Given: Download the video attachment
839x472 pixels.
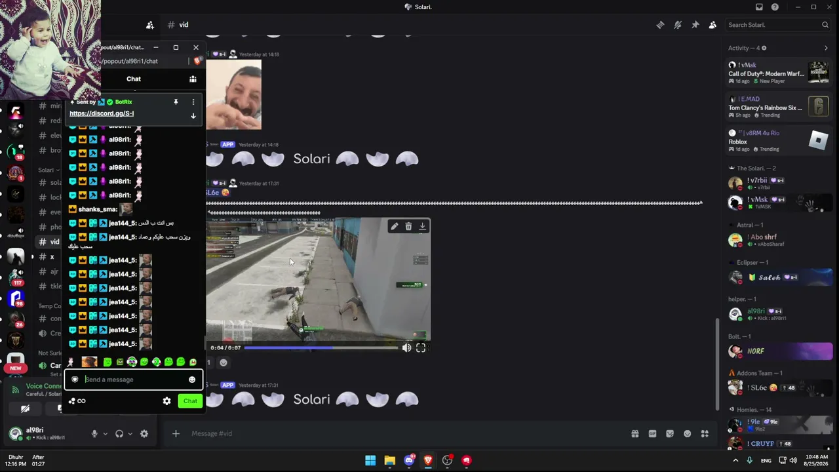Looking at the screenshot, I should click(423, 226).
